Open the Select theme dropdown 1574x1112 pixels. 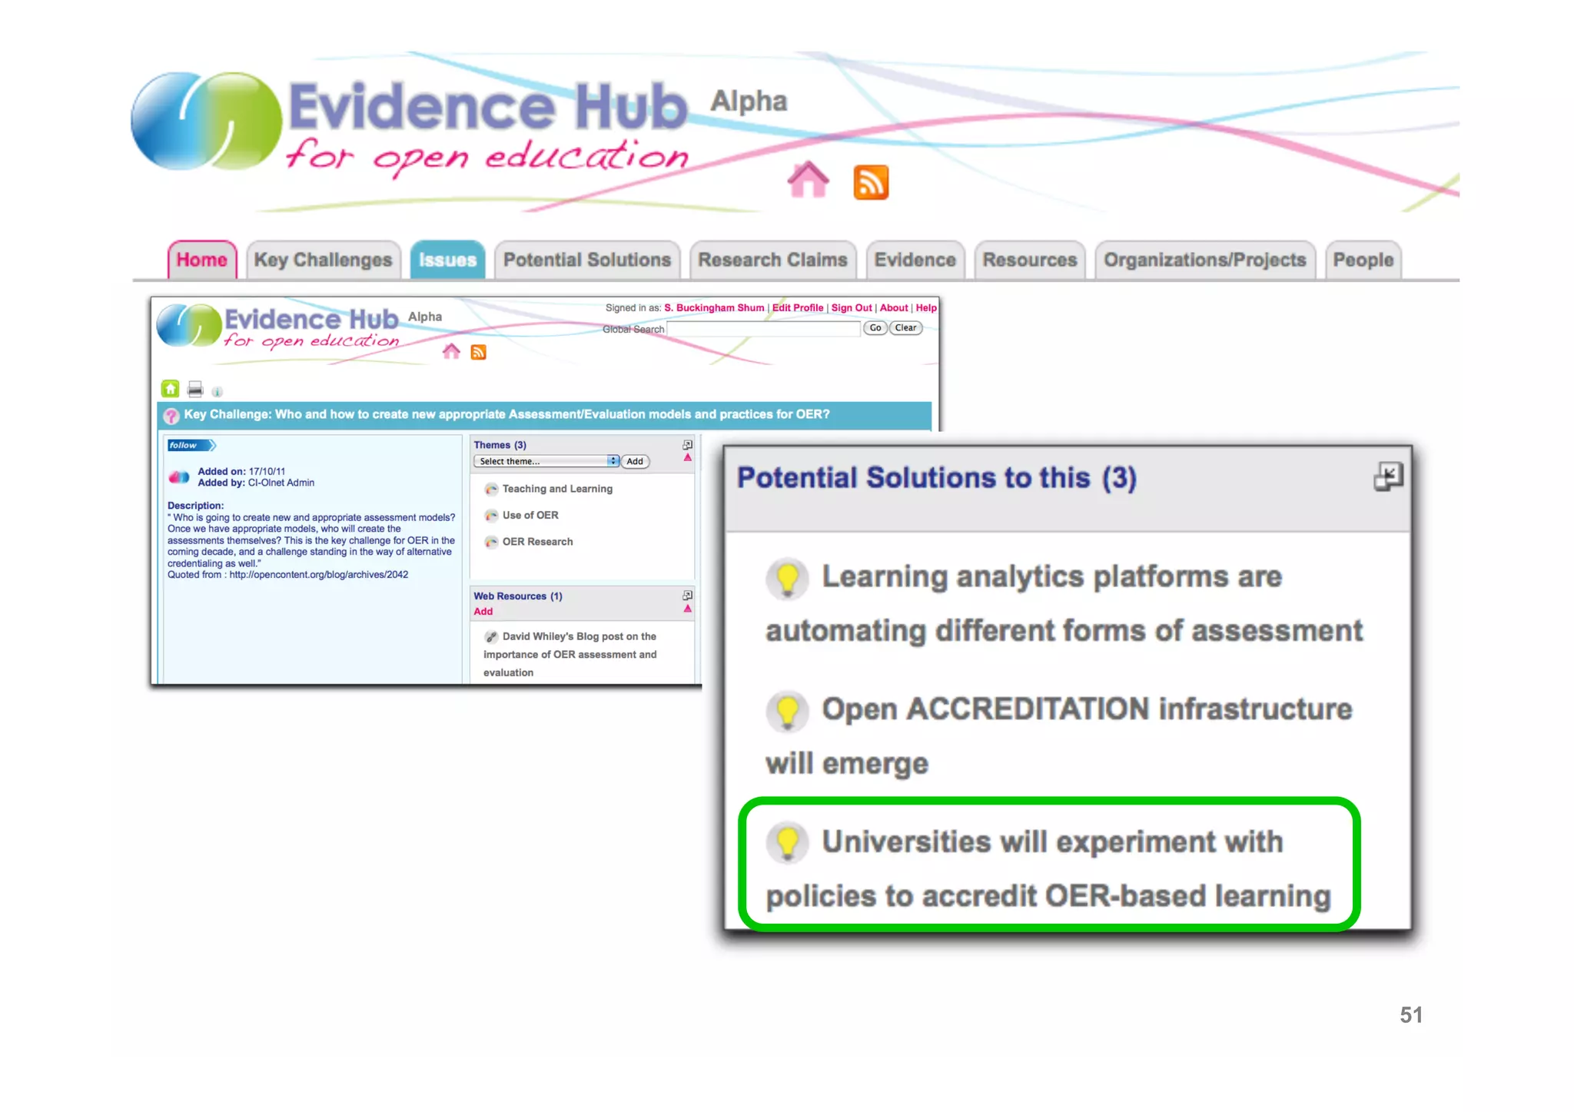[x=546, y=461]
